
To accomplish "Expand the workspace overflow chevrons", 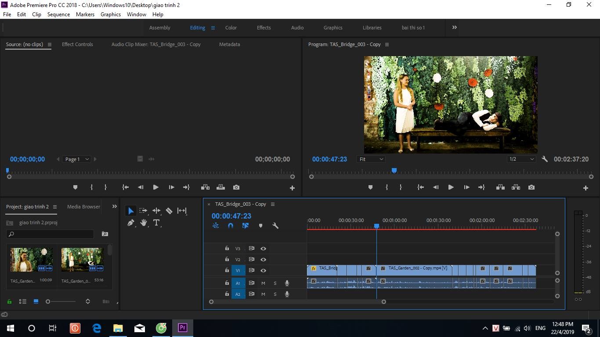I will 455,27.
